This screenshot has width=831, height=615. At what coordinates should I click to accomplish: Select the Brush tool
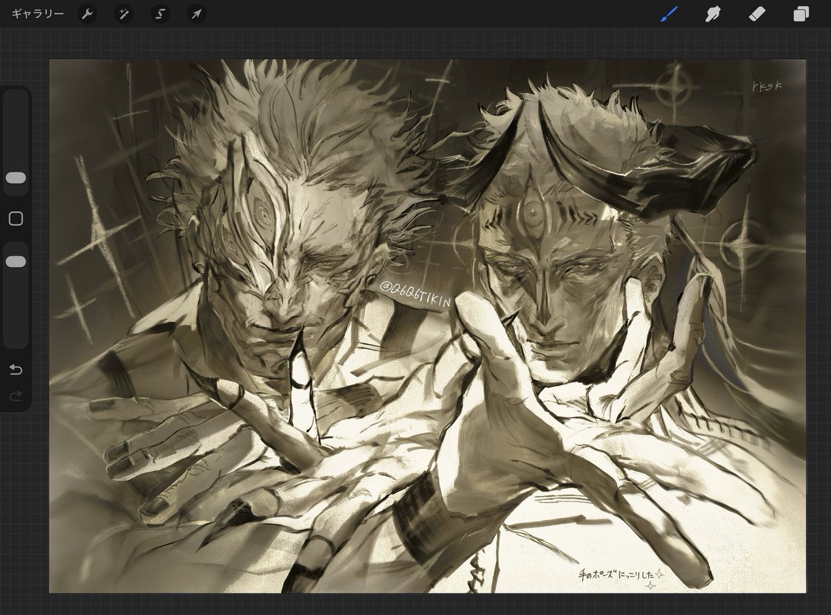coord(668,13)
